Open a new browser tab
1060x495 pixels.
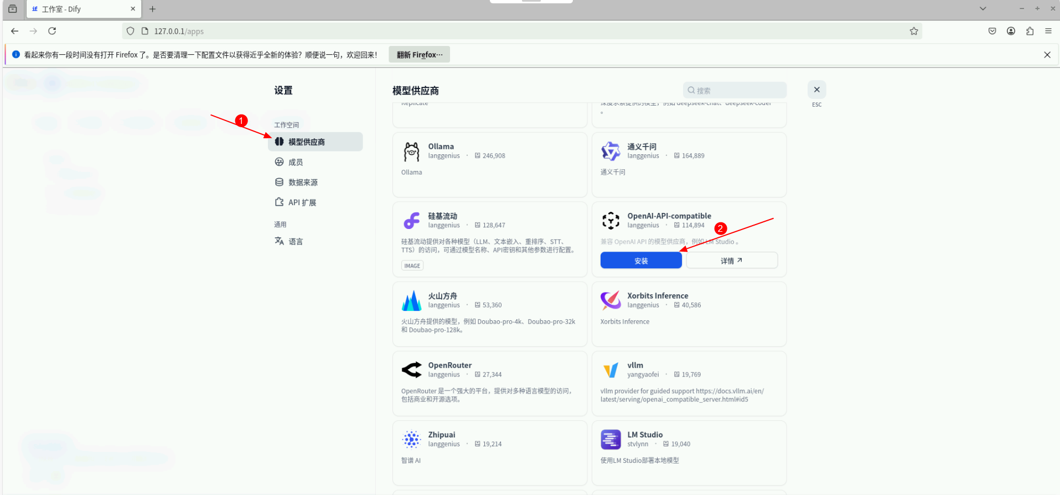click(x=153, y=9)
